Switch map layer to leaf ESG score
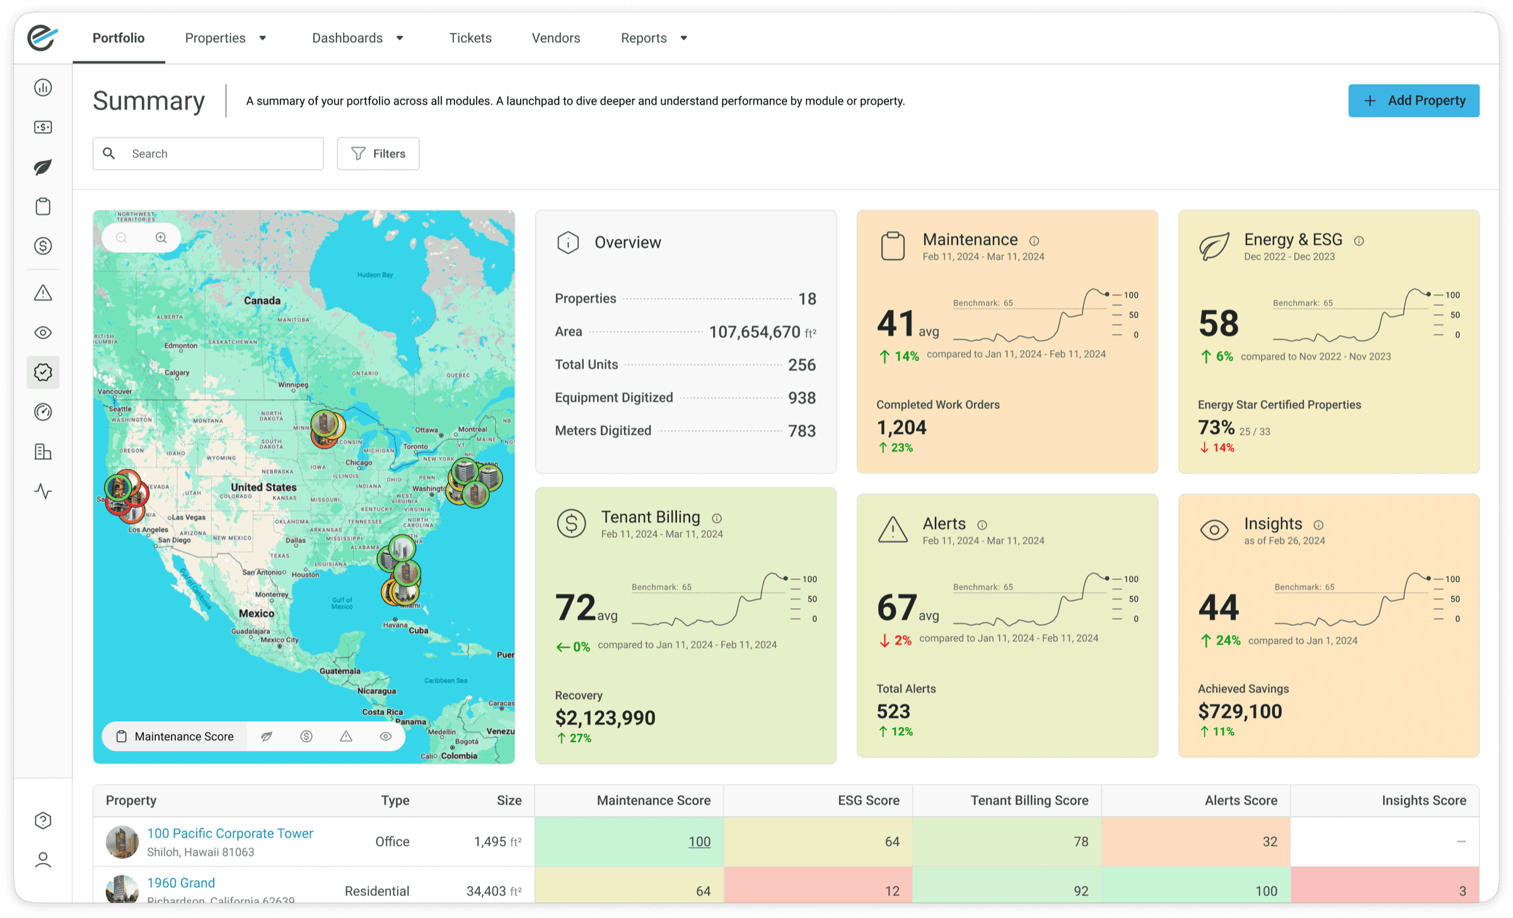 tap(267, 736)
